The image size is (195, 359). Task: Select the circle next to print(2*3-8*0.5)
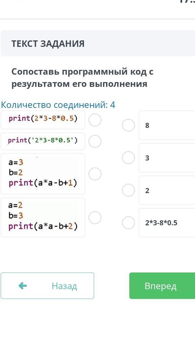pyautogui.click(x=95, y=120)
